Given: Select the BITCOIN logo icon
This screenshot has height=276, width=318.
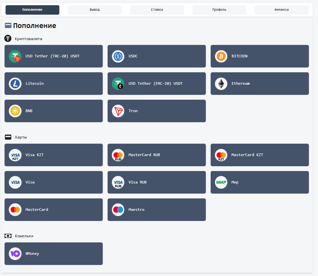Looking at the screenshot, I should (x=221, y=56).
